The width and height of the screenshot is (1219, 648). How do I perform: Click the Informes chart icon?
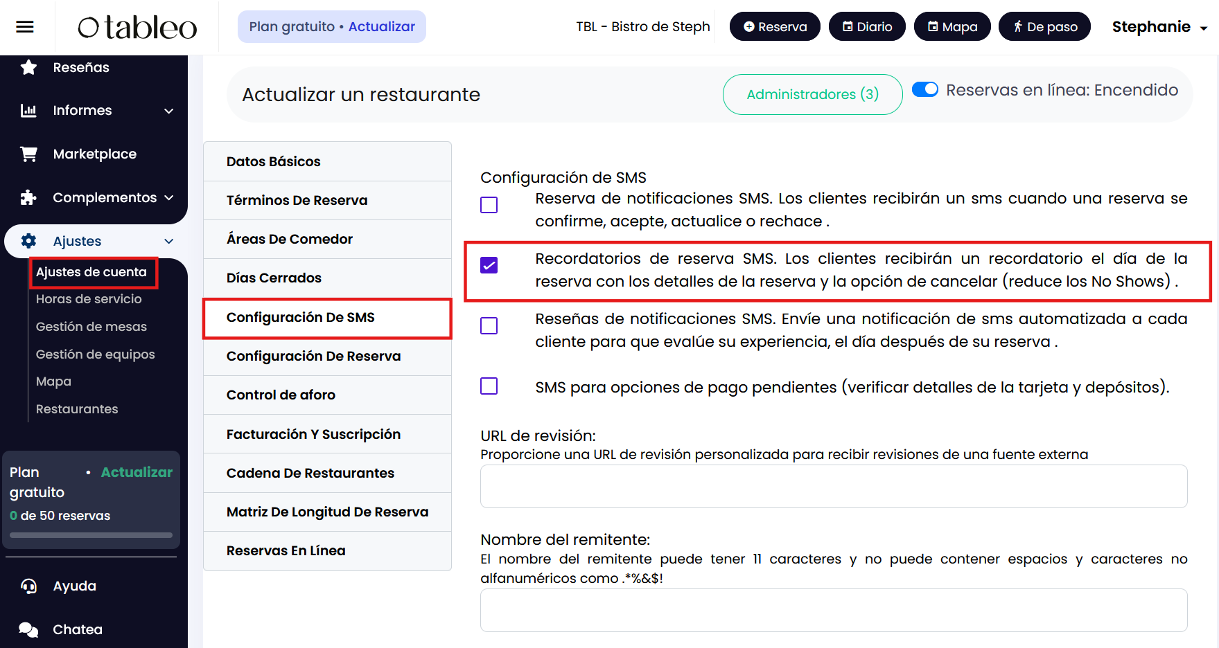pyautogui.click(x=28, y=110)
